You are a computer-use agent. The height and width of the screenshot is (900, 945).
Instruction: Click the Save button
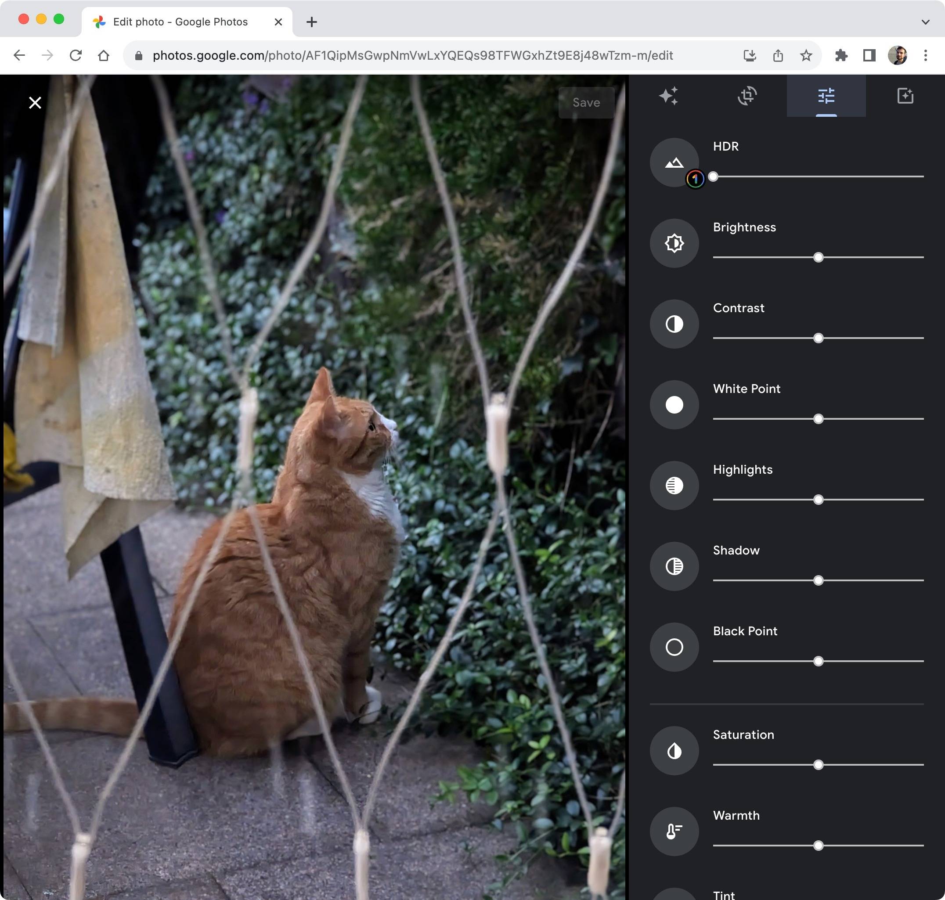(586, 103)
